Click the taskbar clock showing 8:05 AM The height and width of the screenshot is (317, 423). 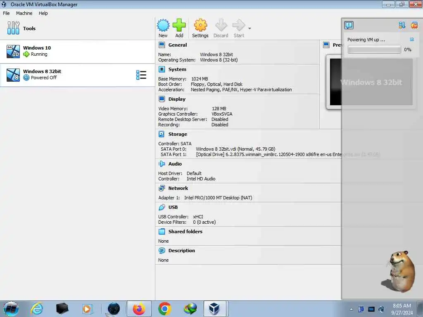pyautogui.click(x=402, y=309)
